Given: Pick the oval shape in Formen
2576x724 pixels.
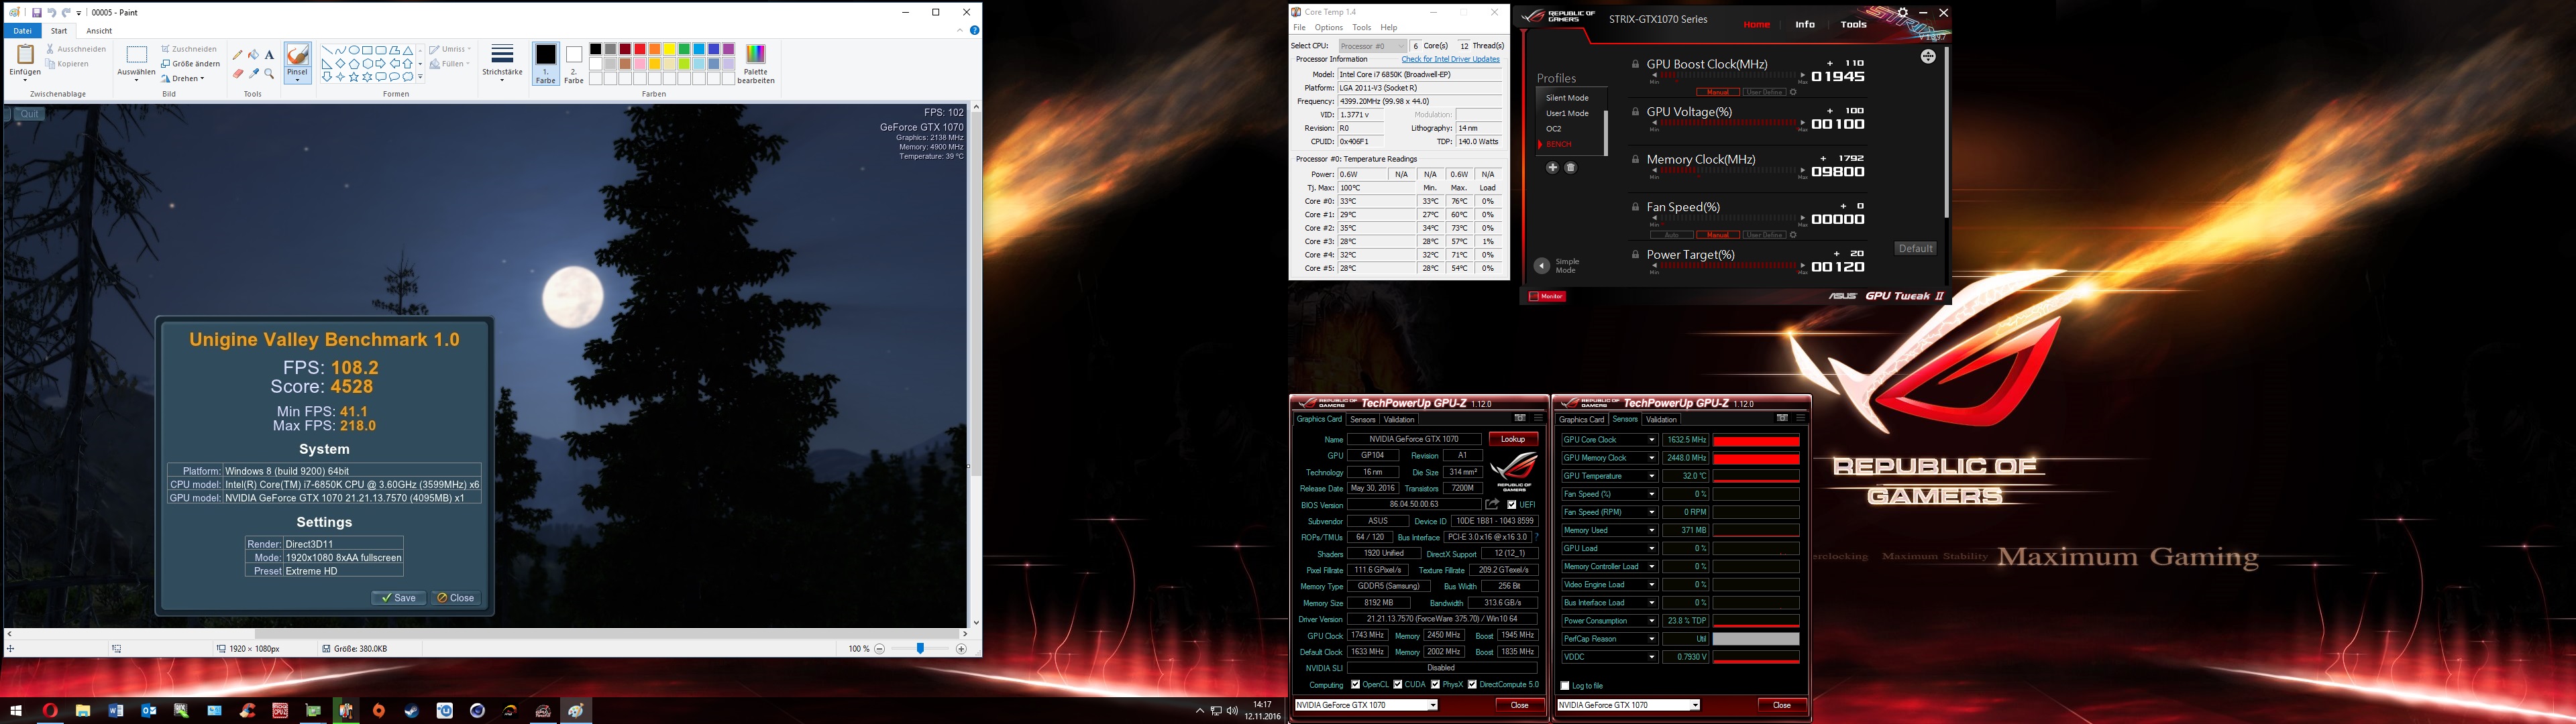Looking at the screenshot, I should point(354,50).
